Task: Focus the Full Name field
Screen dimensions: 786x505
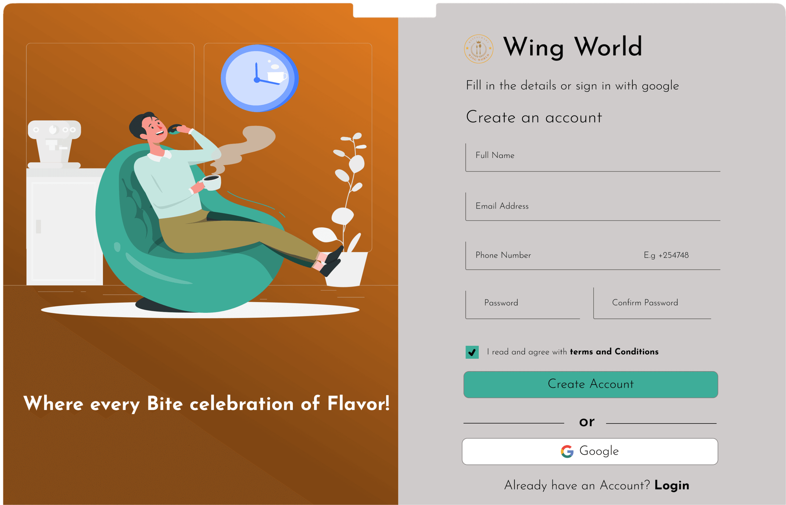Action: pos(592,157)
